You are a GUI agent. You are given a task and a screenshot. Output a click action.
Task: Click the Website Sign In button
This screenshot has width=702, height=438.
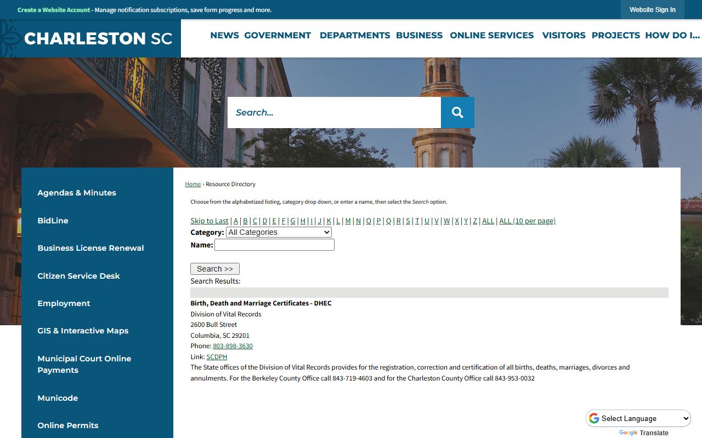[653, 10]
